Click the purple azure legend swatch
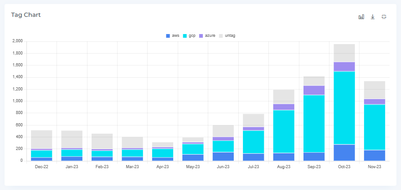401x190 pixels. (202, 35)
